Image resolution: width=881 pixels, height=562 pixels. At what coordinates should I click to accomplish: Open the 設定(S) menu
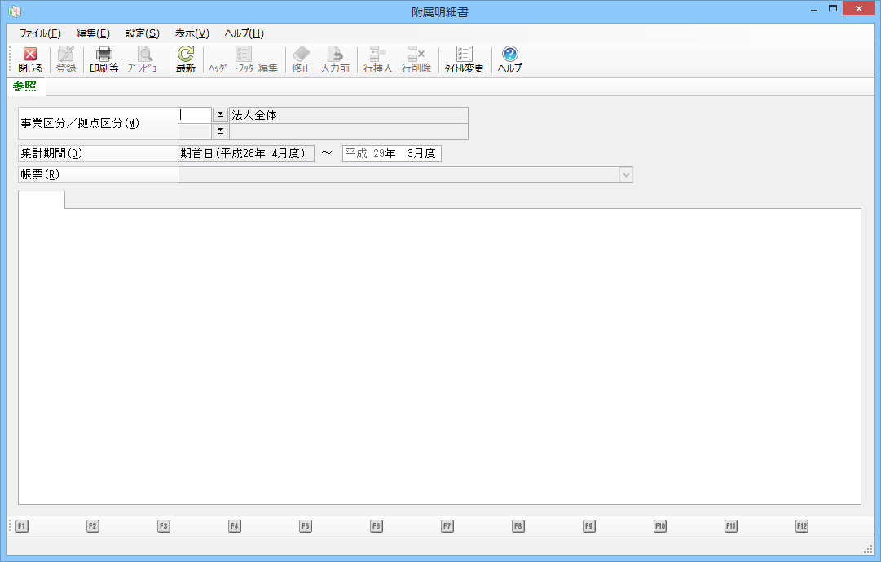pyautogui.click(x=143, y=33)
